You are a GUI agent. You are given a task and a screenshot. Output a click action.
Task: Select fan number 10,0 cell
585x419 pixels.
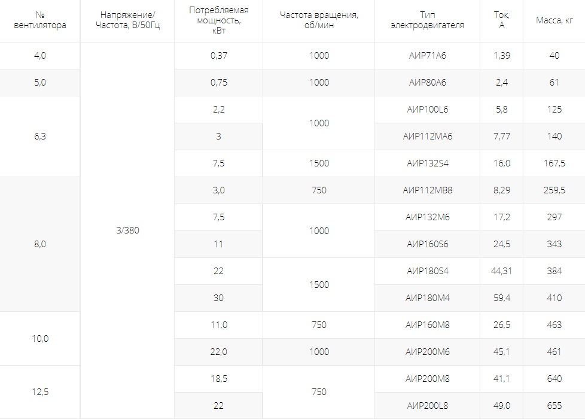point(40,339)
